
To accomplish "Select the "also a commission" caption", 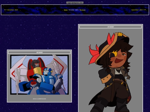I will click(x=39, y=99).
